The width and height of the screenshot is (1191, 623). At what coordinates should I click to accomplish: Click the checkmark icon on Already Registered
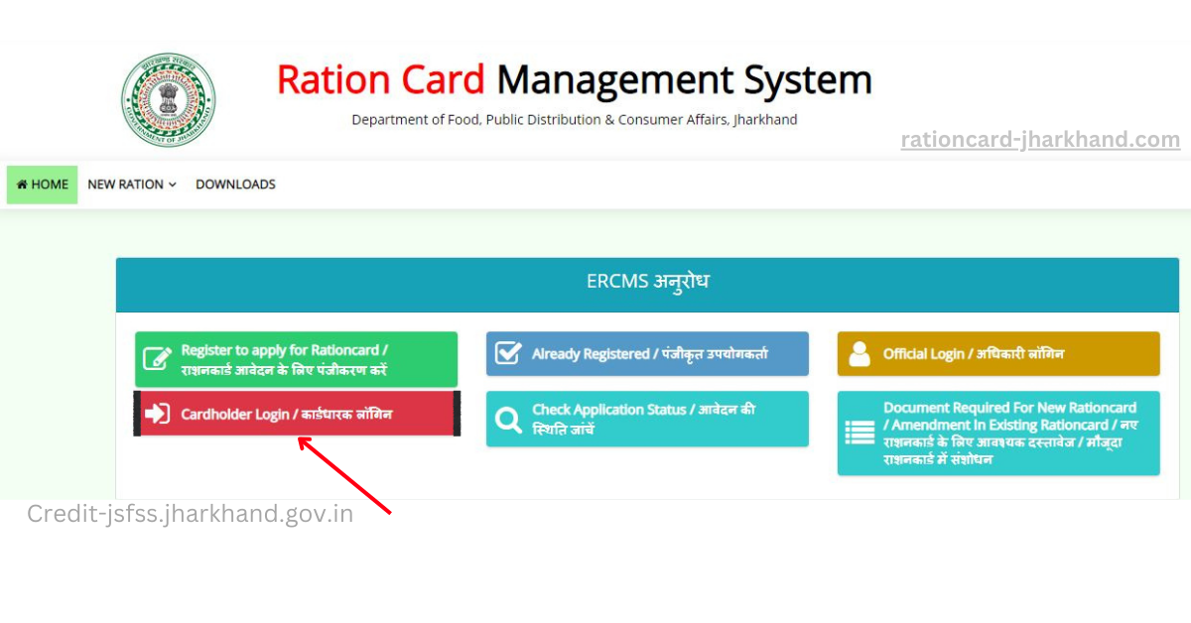[509, 352]
